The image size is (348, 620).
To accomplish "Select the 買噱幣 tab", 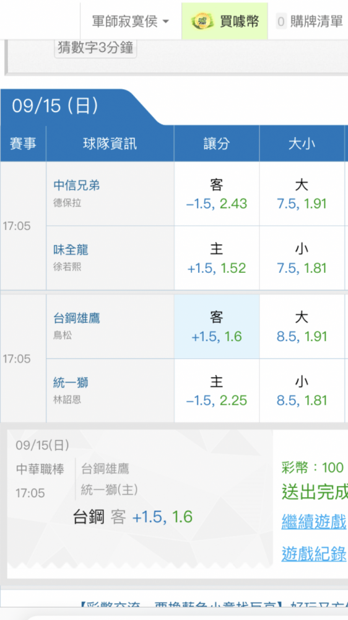I will (x=225, y=21).
